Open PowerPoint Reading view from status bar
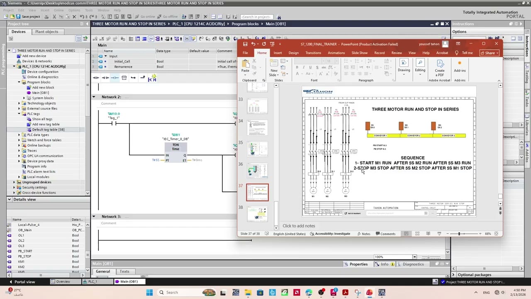531x299 pixels. pos(428,234)
